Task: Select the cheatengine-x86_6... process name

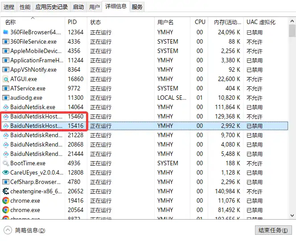Action: pyautogui.click(x=36, y=191)
